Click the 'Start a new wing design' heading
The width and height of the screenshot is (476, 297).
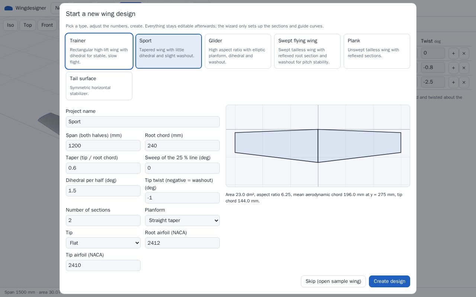click(100, 14)
